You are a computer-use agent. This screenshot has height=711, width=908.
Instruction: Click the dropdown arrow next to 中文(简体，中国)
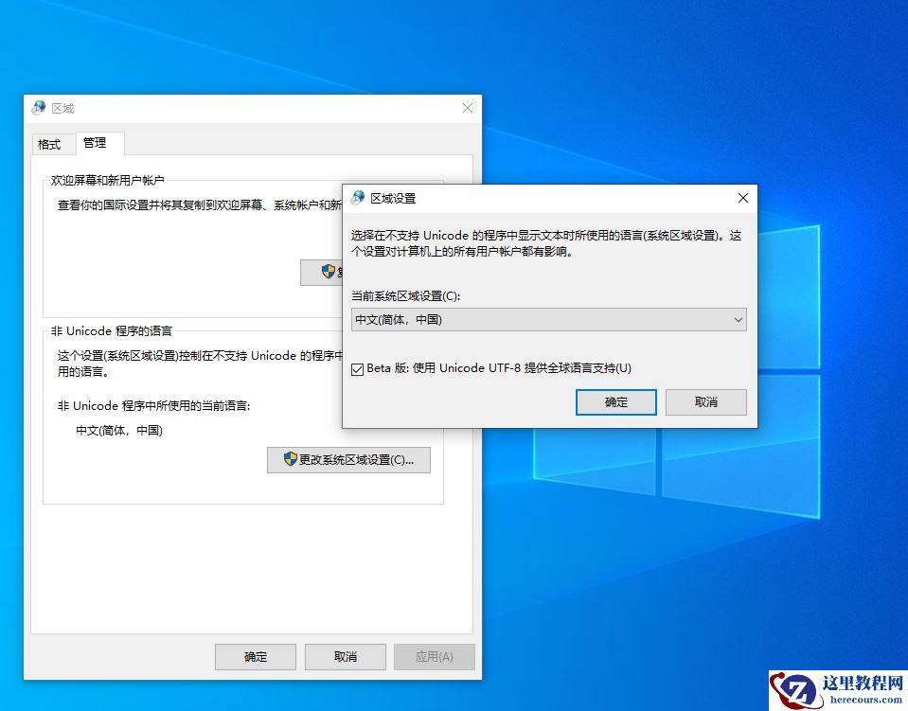coord(739,320)
